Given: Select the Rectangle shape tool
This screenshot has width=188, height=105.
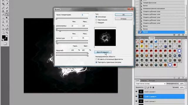Looking at the screenshot, I should pos(7,25).
